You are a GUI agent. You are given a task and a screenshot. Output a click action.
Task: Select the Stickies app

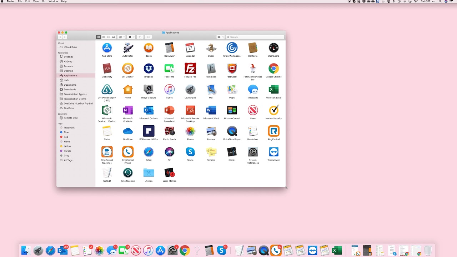click(211, 152)
